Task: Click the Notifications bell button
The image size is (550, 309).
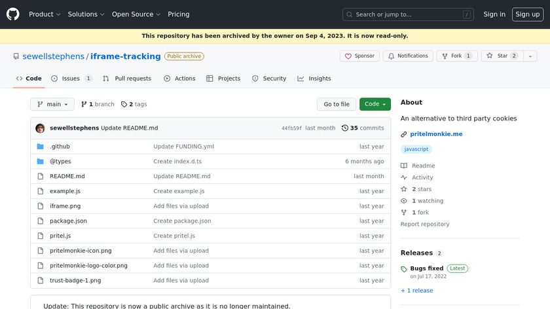Action: coord(408,56)
